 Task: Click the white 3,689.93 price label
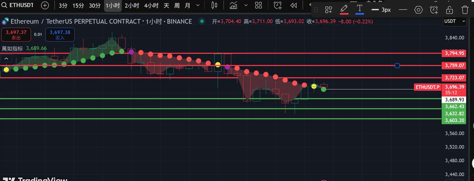(x=454, y=100)
